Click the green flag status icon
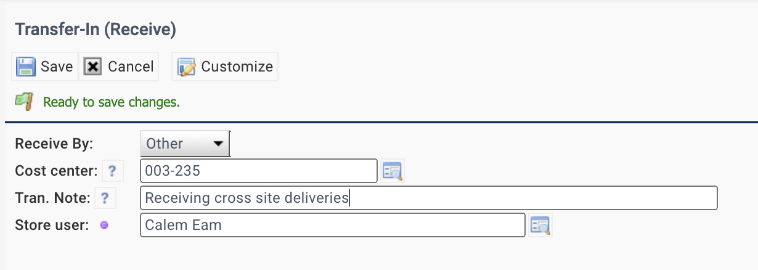 23,102
